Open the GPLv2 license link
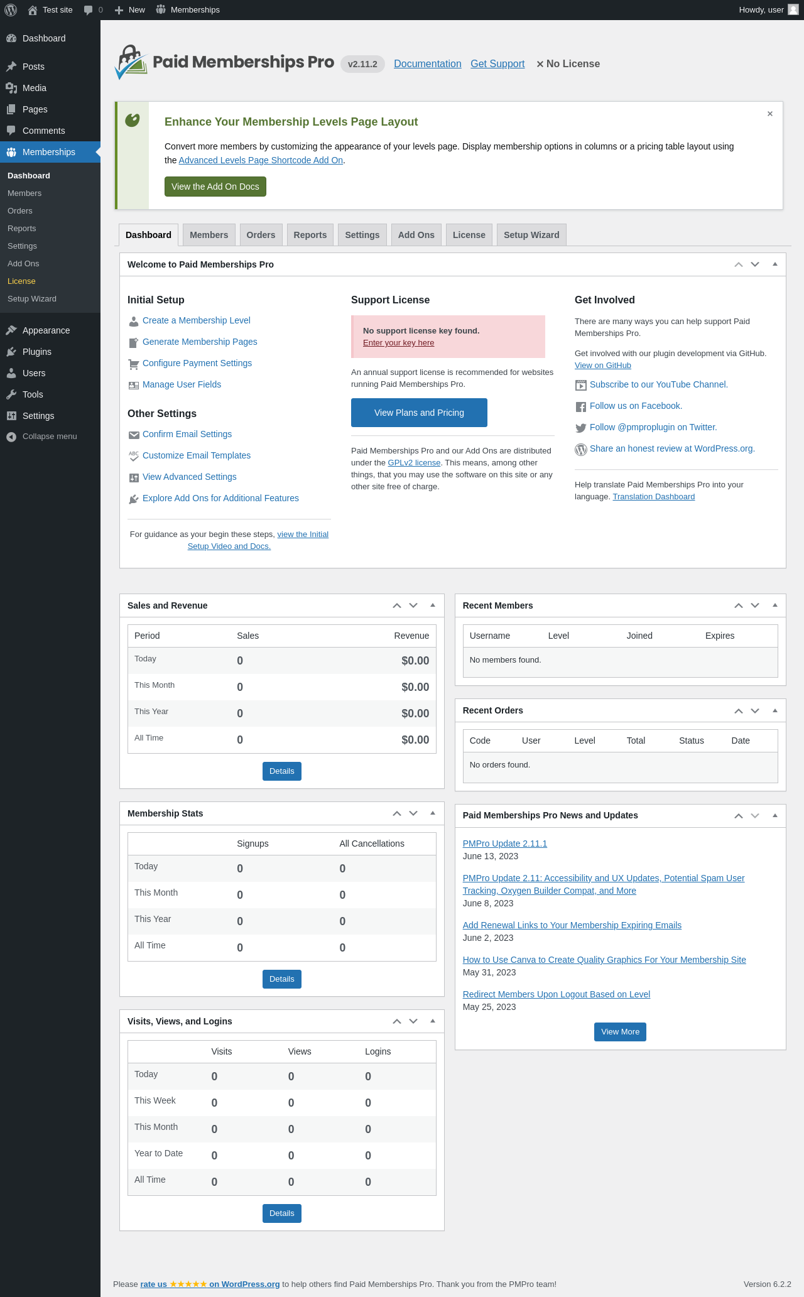The width and height of the screenshot is (804, 1297). tap(414, 463)
